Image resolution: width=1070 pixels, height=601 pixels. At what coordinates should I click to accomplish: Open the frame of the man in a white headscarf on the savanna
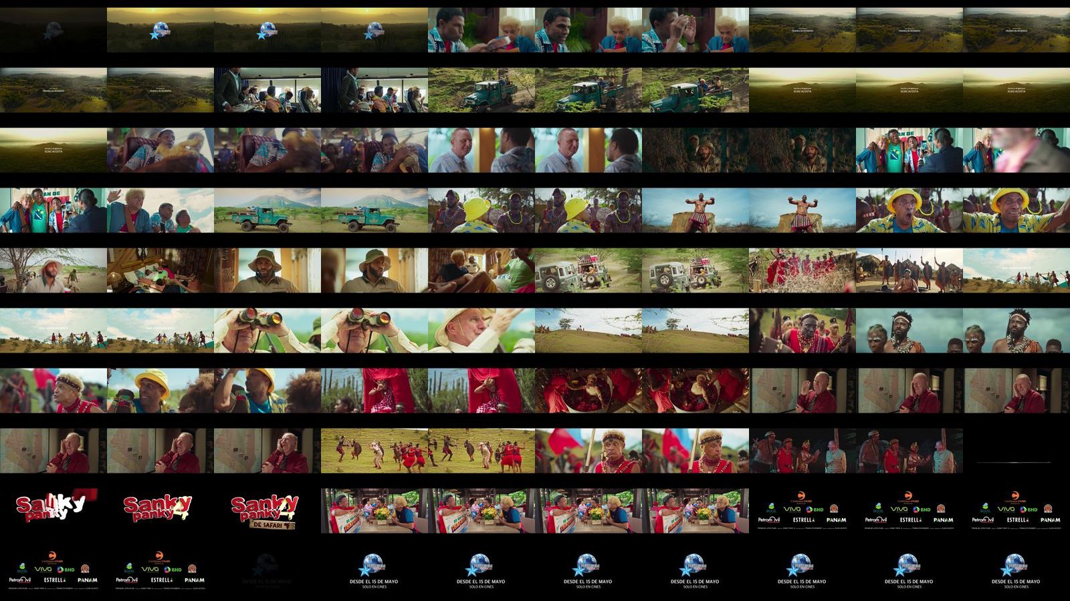[x=53, y=270]
